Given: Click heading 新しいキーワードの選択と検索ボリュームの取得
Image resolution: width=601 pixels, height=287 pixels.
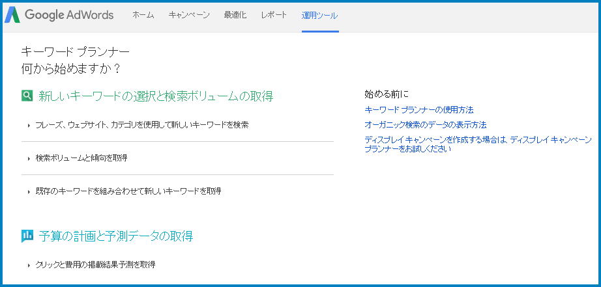Looking at the screenshot, I should [x=156, y=96].
